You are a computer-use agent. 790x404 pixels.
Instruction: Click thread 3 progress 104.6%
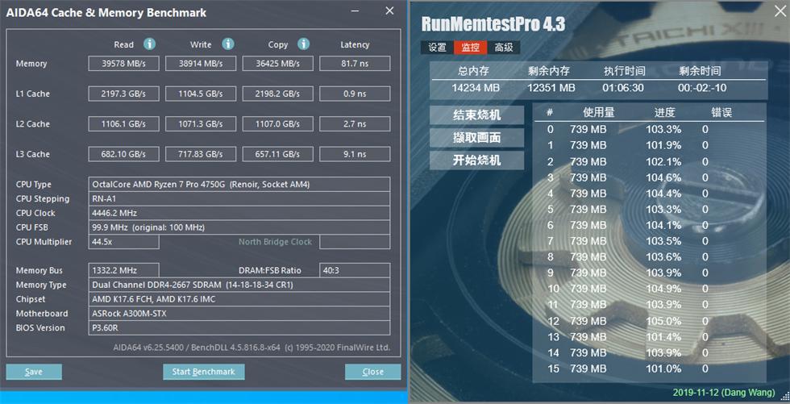(x=663, y=178)
